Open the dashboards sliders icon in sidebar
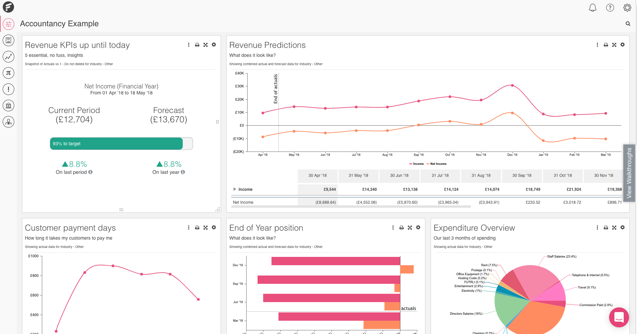 coord(9,24)
